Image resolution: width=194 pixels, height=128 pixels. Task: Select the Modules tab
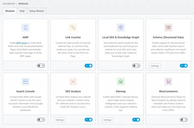[10, 11]
